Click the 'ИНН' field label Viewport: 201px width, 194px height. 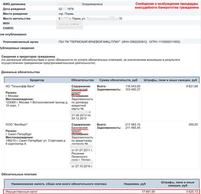point(6,23)
